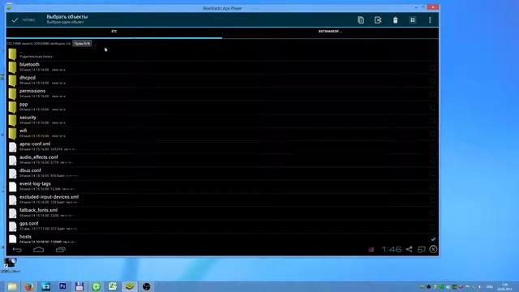The height and width of the screenshot is (292, 519).
Task: Tick the checkbox for dbus.conf
Action: (433, 174)
